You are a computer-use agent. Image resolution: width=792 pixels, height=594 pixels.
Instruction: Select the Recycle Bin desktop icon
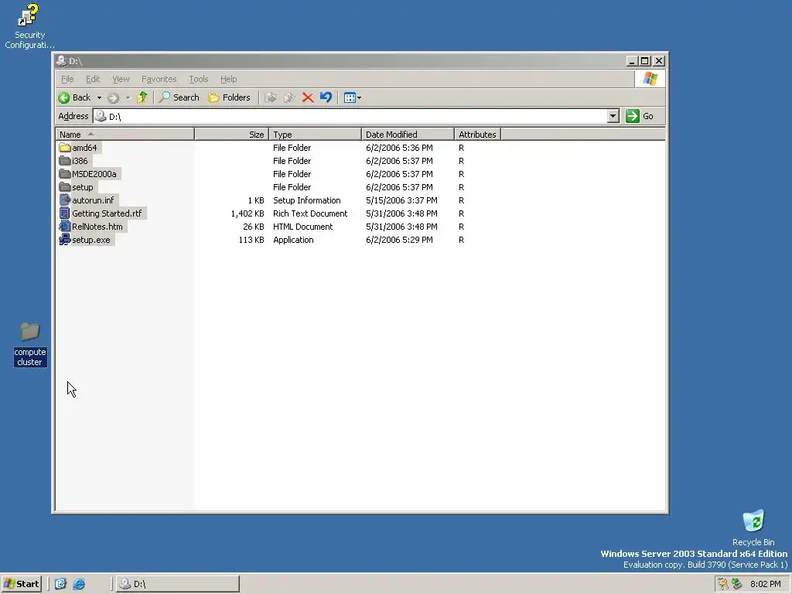pos(753,527)
